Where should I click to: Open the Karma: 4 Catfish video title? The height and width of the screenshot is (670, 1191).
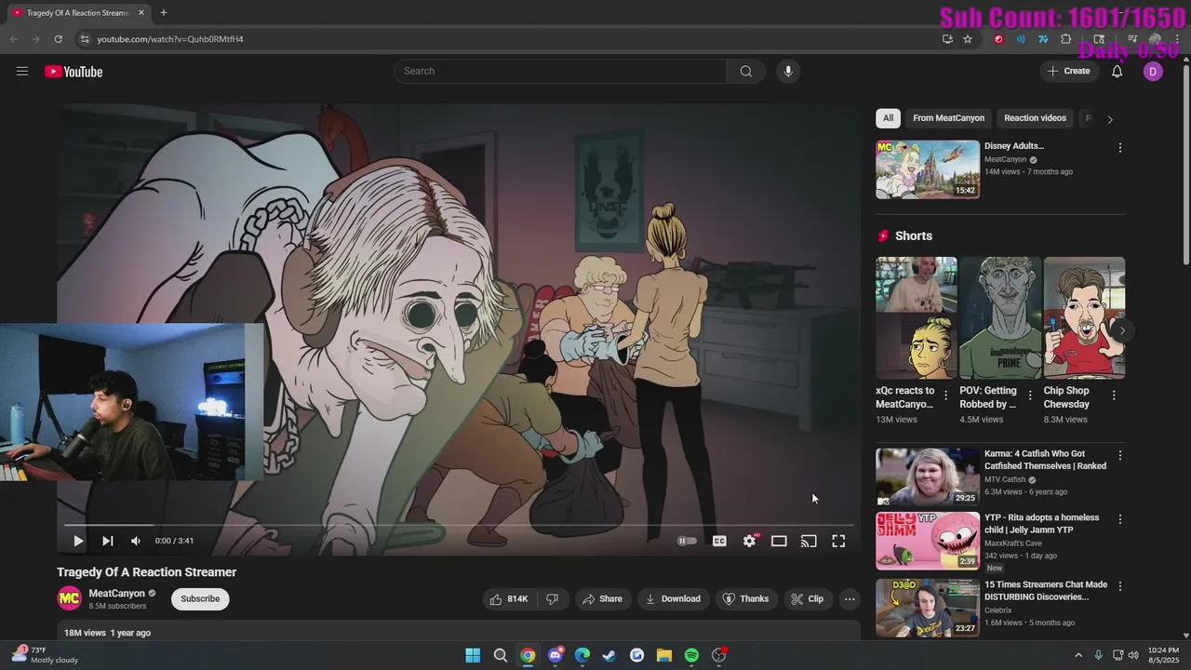pos(1045,460)
